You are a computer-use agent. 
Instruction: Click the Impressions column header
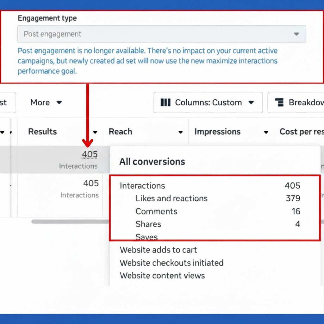(x=217, y=132)
